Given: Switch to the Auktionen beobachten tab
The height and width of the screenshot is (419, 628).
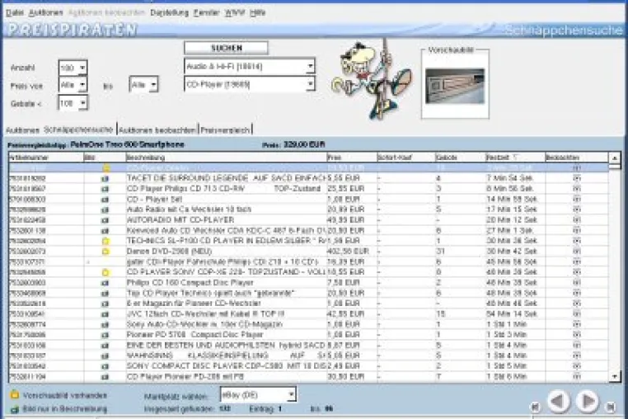Looking at the screenshot, I should click(157, 130).
